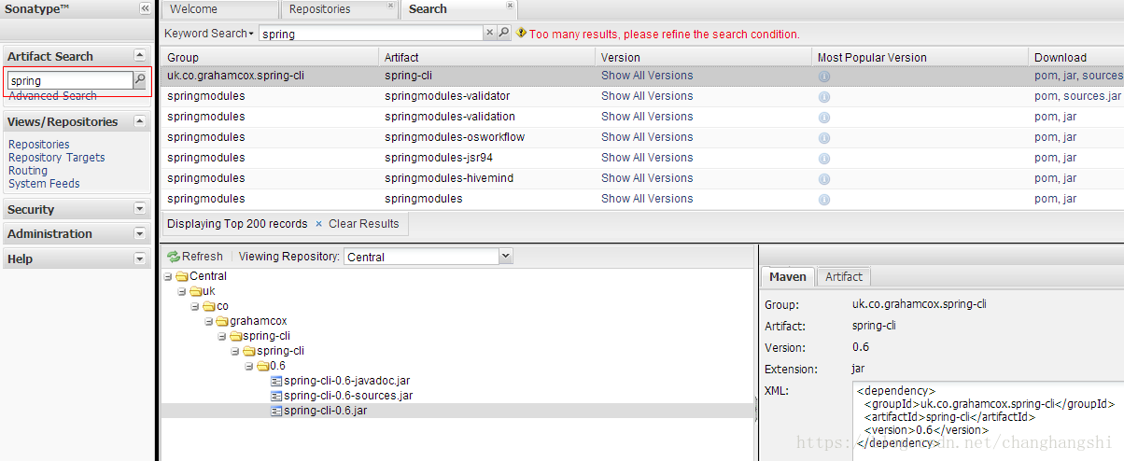Click the magnifier icon in Artifact Search

140,80
